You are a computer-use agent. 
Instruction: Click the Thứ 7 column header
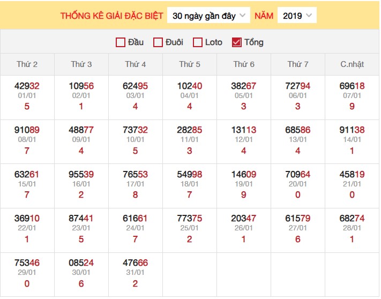[298, 64]
